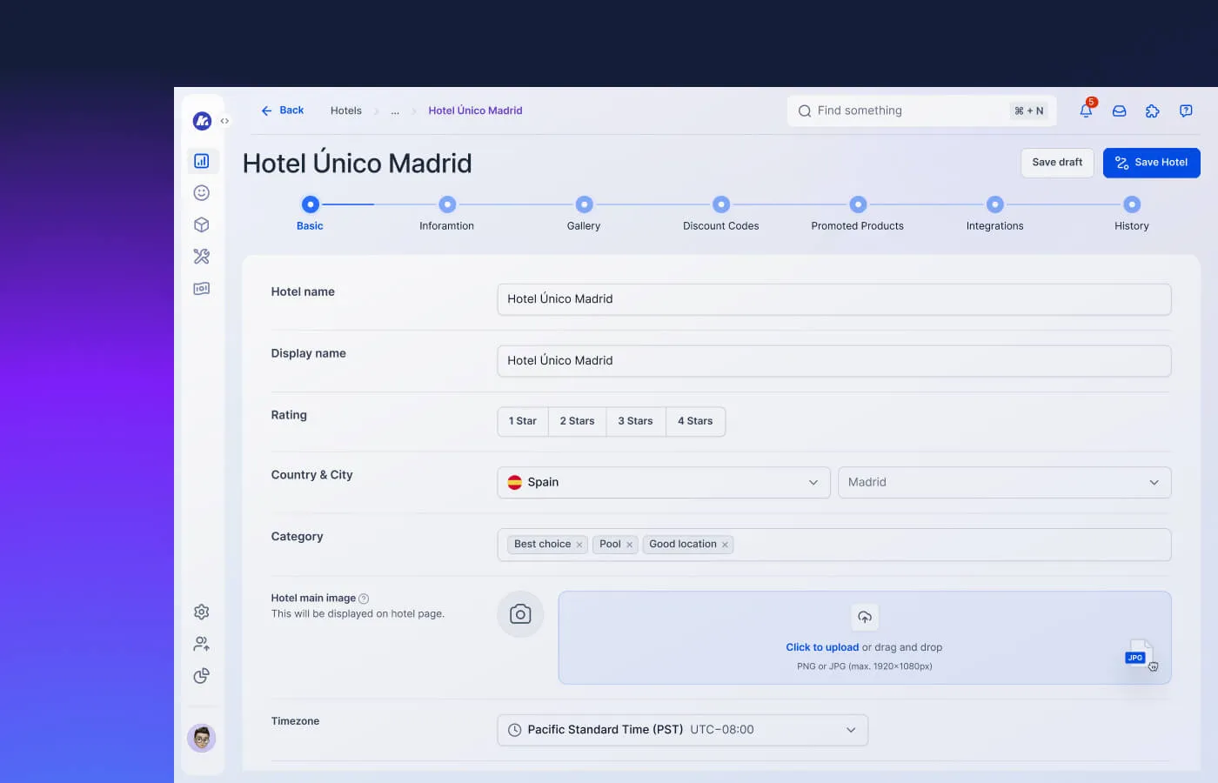The height and width of the screenshot is (783, 1218).
Task: Remove the Best choice category tag
Action: [x=579, y=545]
